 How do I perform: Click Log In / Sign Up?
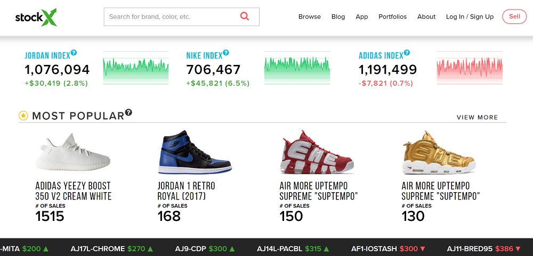pos(470,16)
